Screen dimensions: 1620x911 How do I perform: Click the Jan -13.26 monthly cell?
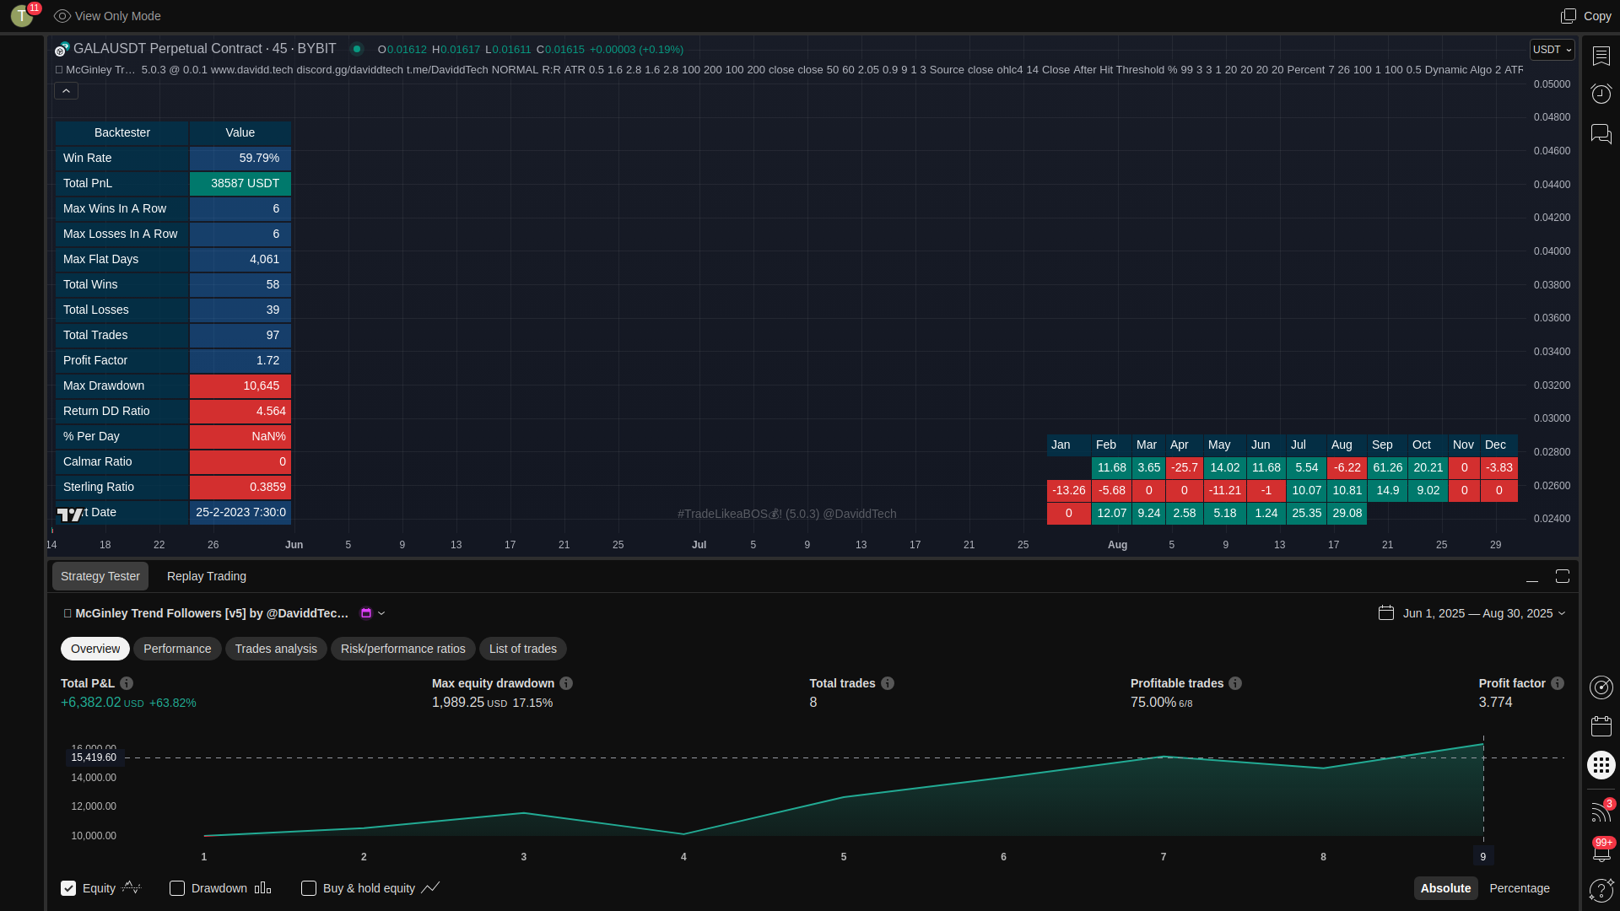coord(1068,490)
